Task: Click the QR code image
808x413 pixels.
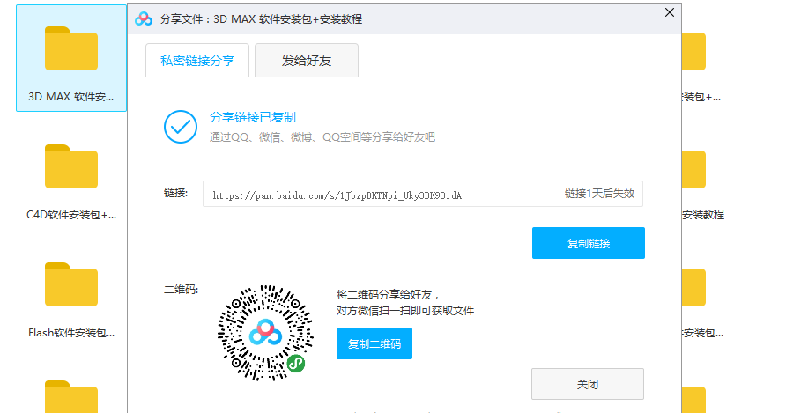Action: (x=265, y=333)
